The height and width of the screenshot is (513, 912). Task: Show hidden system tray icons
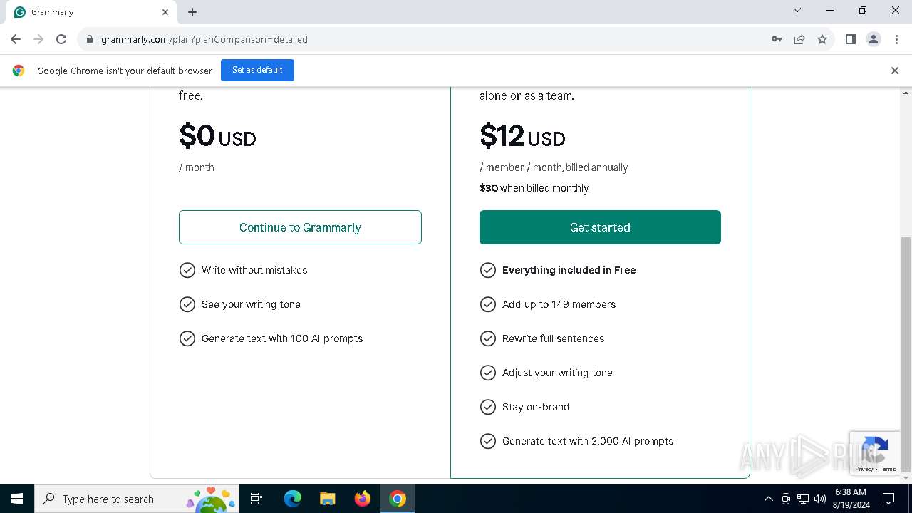point(768,499)
